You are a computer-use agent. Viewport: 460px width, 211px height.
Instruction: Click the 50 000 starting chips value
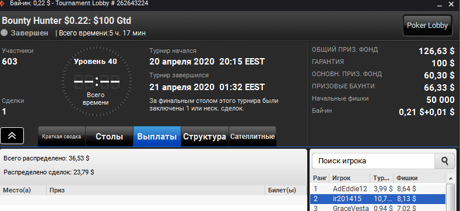coord(440,100)
